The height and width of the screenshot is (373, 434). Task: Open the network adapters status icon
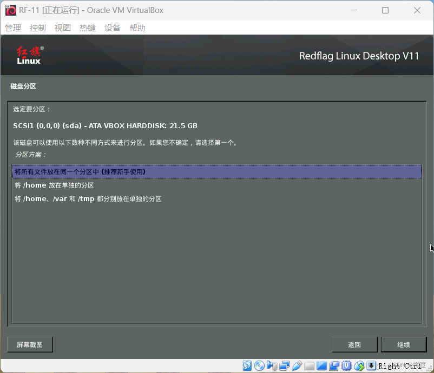[284, 365]
